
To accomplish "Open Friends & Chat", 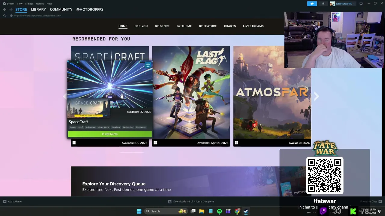I will click(x=371, y=202).
